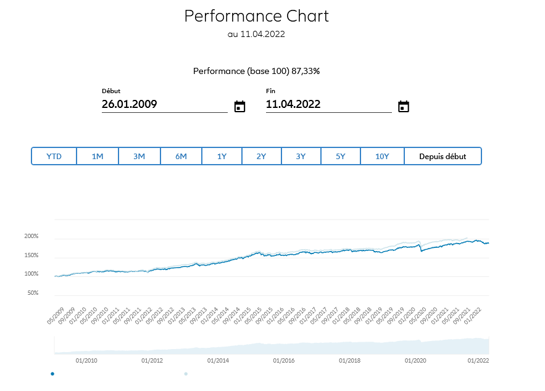Image resolution: width=545 pixels, height=391 pixels.
Task: Click the au 11.04.2022 subtitle
Action: tap(256, 34)
